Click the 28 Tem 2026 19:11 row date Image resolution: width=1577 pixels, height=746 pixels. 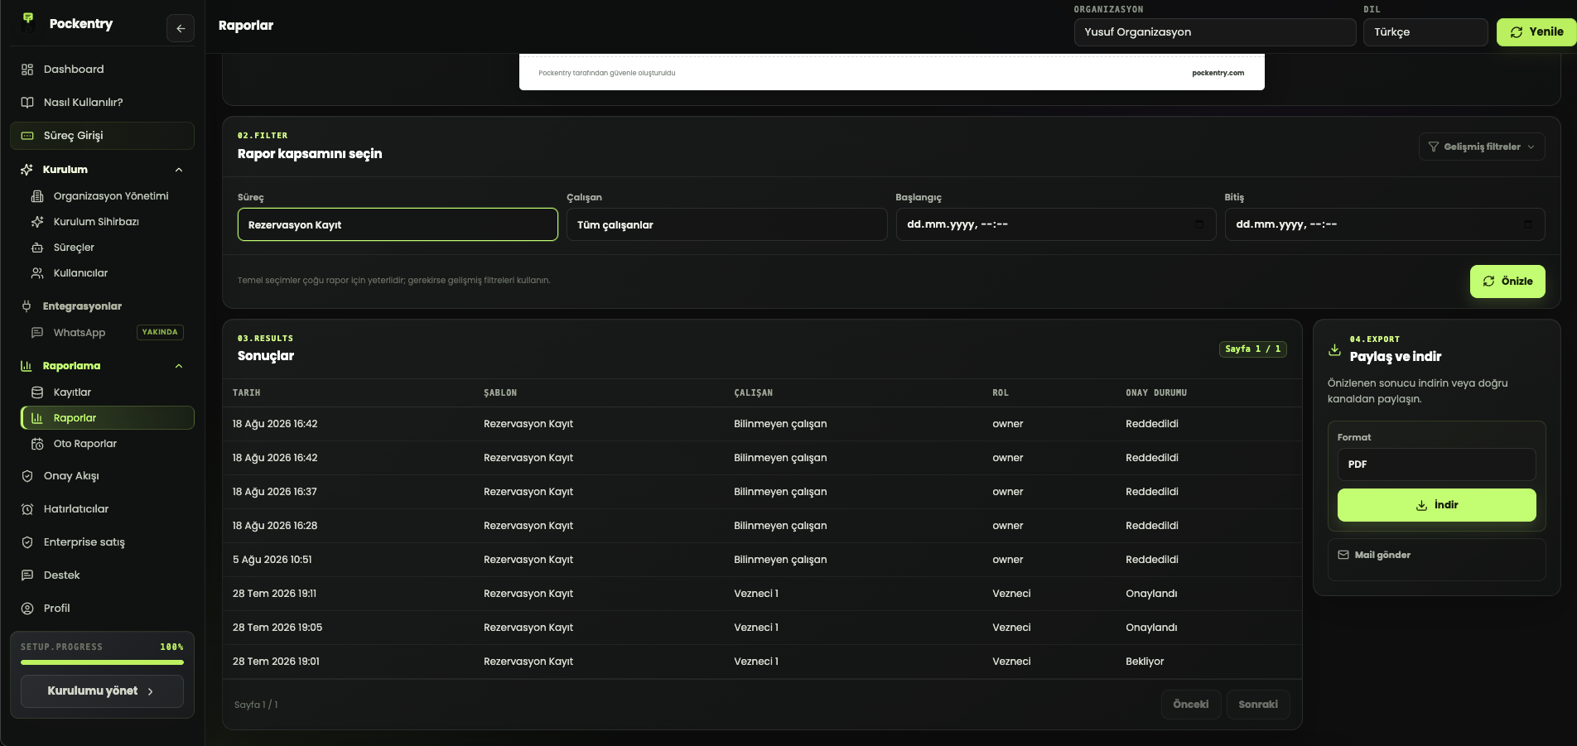click(x=274, y=594)
